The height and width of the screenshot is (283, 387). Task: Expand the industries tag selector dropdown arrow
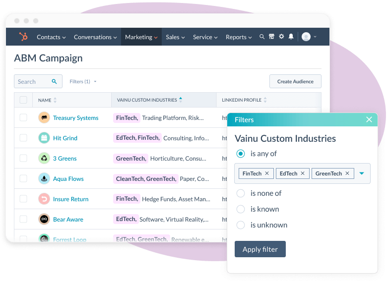coord(362,173)
